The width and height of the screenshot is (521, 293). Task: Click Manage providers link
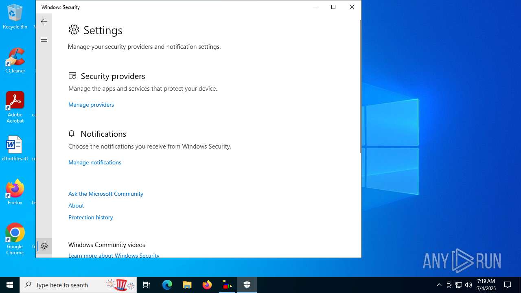coord(91,105)
